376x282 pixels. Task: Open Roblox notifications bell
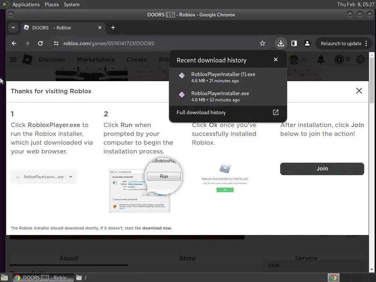coord(321,59)
